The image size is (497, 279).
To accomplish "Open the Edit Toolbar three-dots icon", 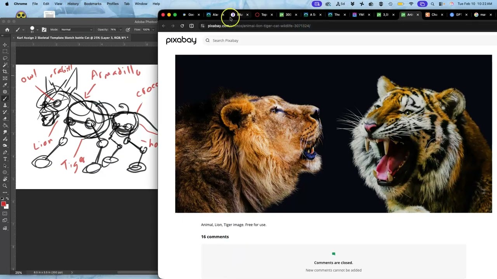I will (5, 193).
